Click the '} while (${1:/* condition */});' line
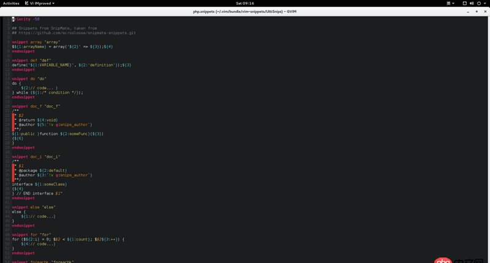Viewport: 490px width, 263px height. (48, 92)
